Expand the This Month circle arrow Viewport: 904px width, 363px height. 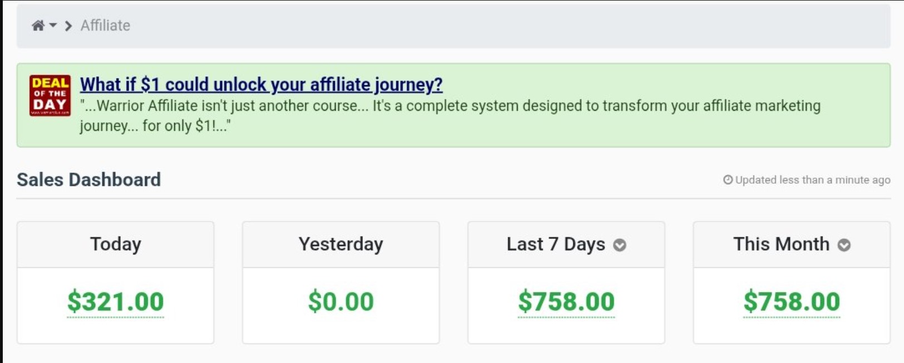point(844,245)
